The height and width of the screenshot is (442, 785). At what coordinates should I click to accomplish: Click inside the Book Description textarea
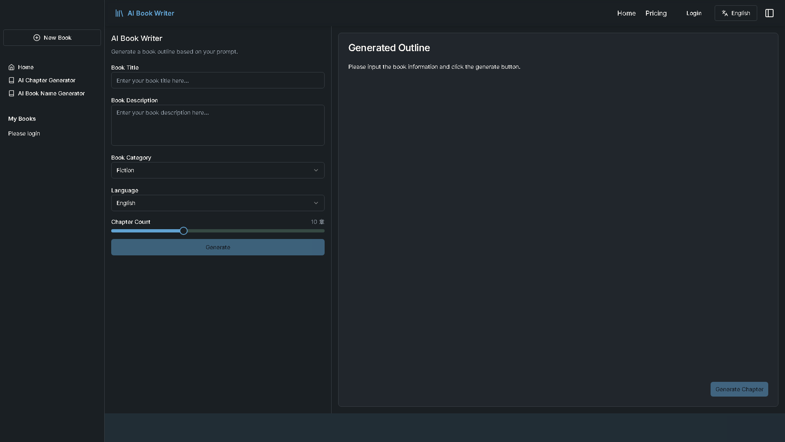(218, 125)
